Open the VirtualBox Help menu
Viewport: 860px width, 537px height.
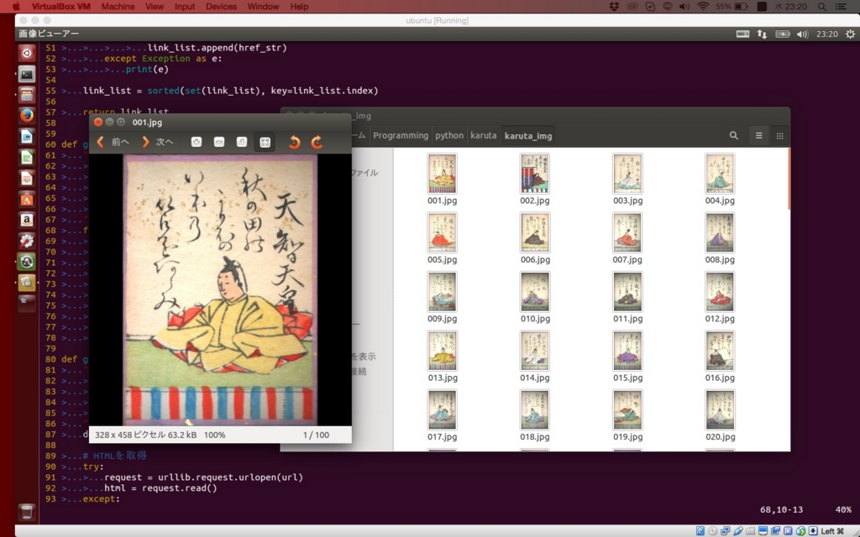point(299,7)
